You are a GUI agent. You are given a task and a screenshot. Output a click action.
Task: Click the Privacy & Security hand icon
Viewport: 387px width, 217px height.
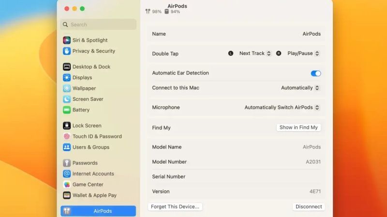tap(67, 51)
